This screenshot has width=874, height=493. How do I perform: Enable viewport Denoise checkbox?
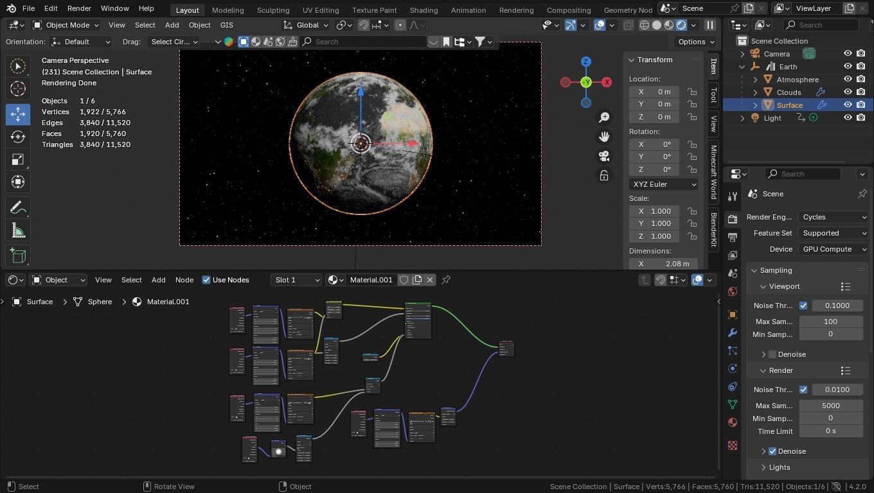[x=772, y=354]
